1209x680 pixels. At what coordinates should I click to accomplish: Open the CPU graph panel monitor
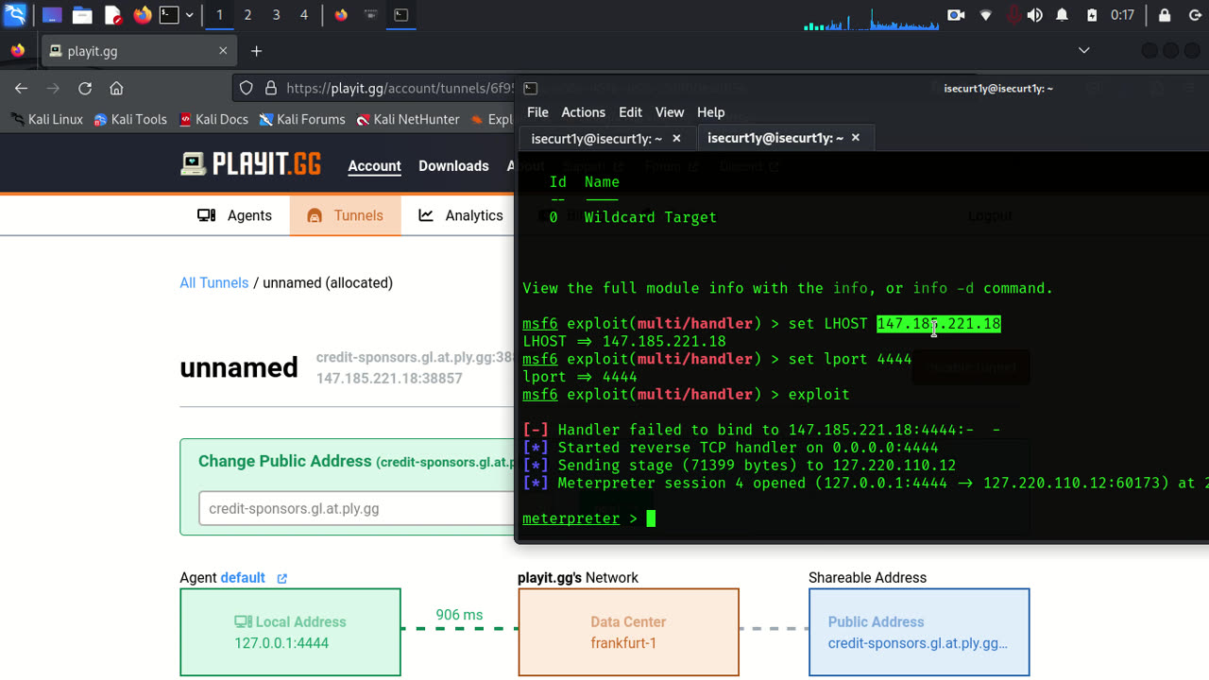pyautogui.click(x=869, y=18)
